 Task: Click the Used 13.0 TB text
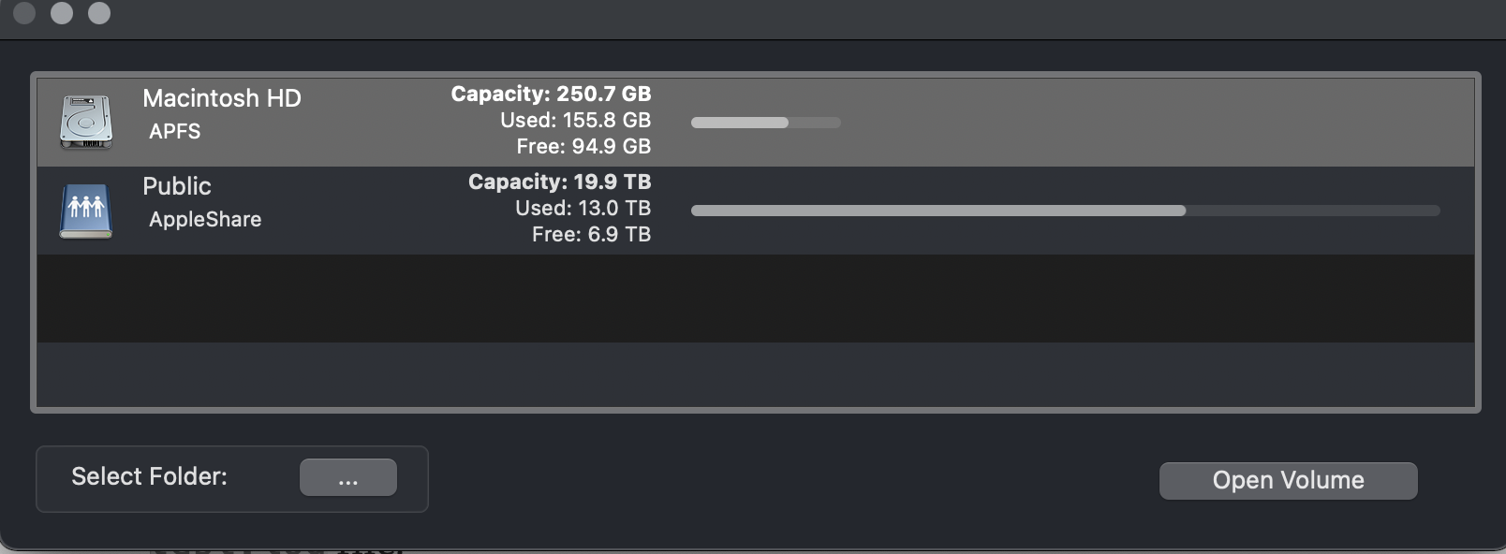click(x=583, y=209)
